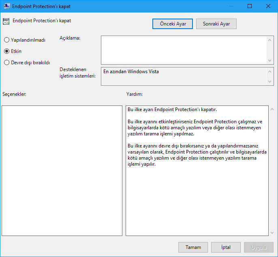This screenshot has width=278, height=257.
Task: Click the Seçenekler options pane
Action: coord(62,171)
